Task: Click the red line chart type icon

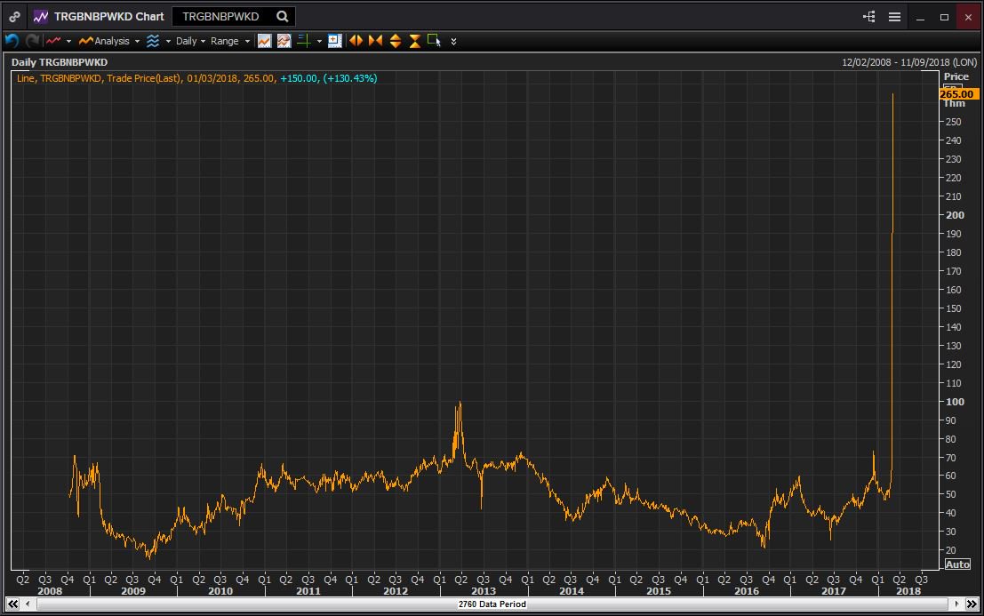Action: pos(53,41)
